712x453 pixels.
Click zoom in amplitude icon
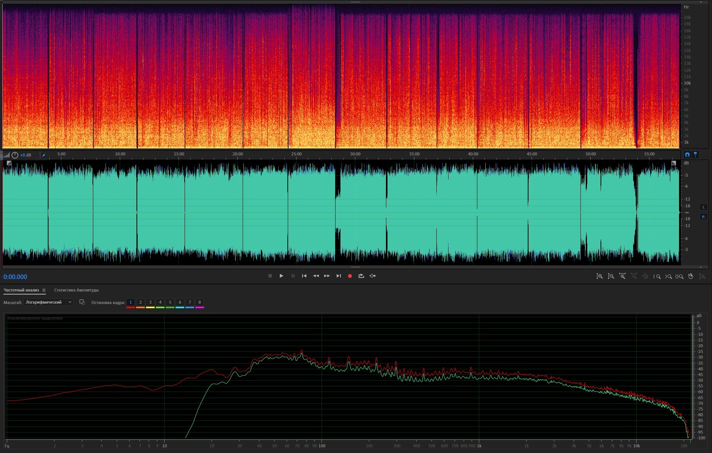pos(599,276)
